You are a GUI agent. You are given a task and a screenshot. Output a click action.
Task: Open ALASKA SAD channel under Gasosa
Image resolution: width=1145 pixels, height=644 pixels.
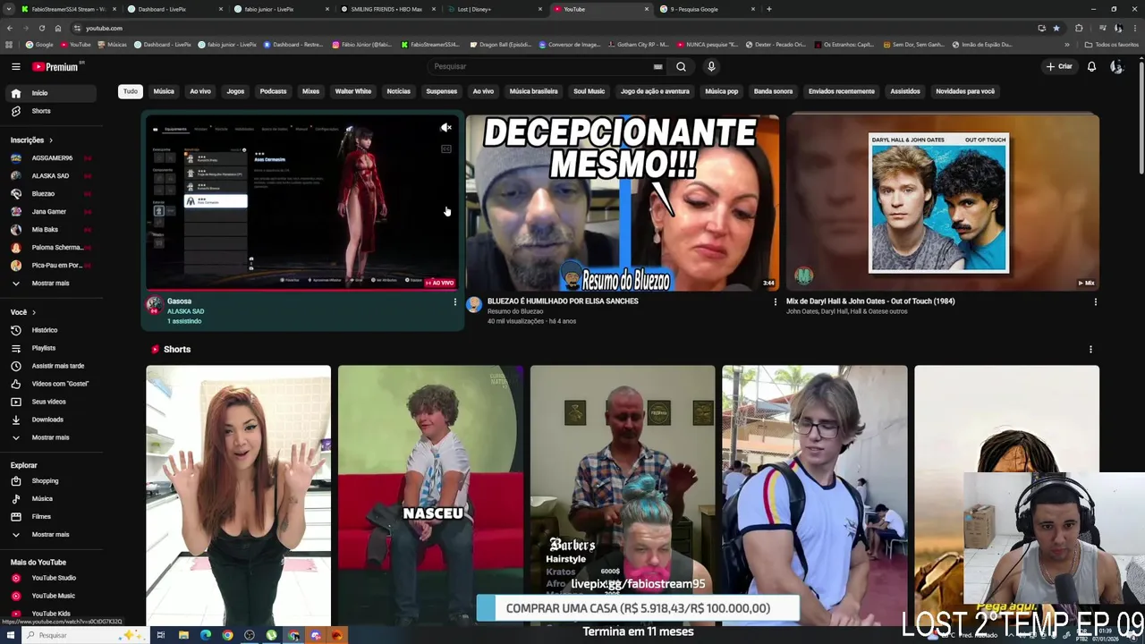tap(185, 311)
